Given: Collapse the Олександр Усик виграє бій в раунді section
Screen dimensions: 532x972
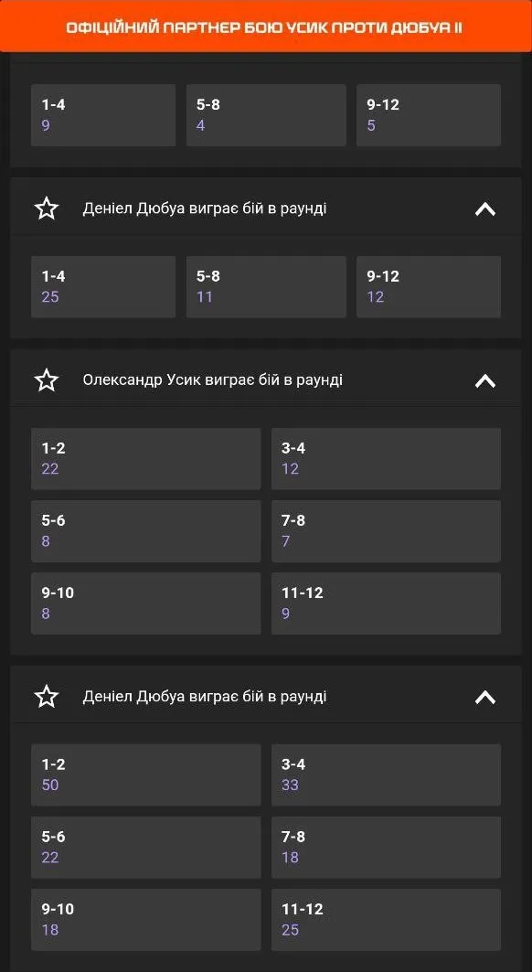Looking at the screenshot, I should point(484,380).
